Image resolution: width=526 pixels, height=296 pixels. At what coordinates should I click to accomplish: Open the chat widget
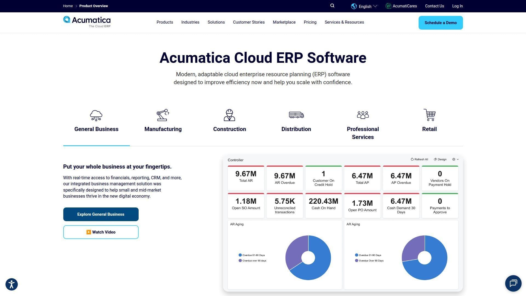pos(513,283)
